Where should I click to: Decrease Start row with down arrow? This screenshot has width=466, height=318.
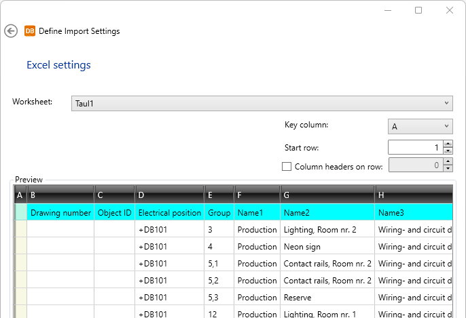pyautogui.click(x=448, y=151)
